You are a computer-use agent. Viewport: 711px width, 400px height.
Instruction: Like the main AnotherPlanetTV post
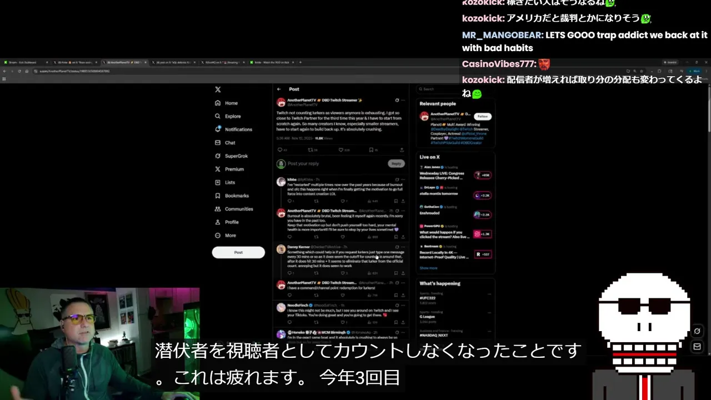341,149
